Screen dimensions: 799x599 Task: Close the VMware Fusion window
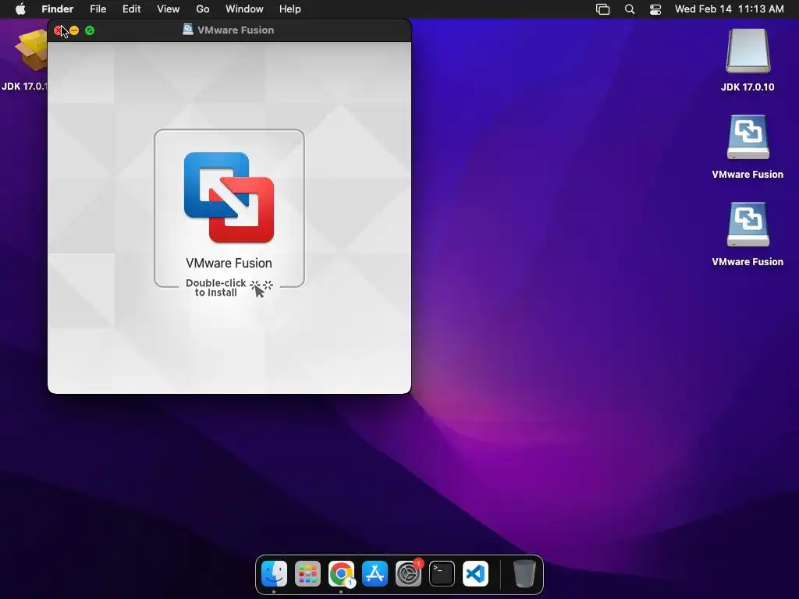pyautogui.click(x=58, y=30)
